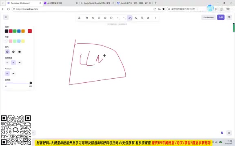Open the more tools menu in toolbar
The image size is (235, 146).
[x=155, y=18]
